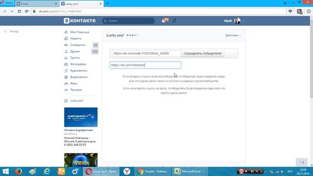The height and width of the screenshot is (176, 313).
Task: Click the volume speaker tray icon
Action: [x=283, y=172]
